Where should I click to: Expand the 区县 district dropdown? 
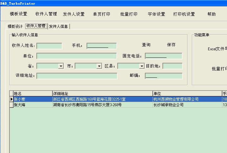[x=141, y=66]
